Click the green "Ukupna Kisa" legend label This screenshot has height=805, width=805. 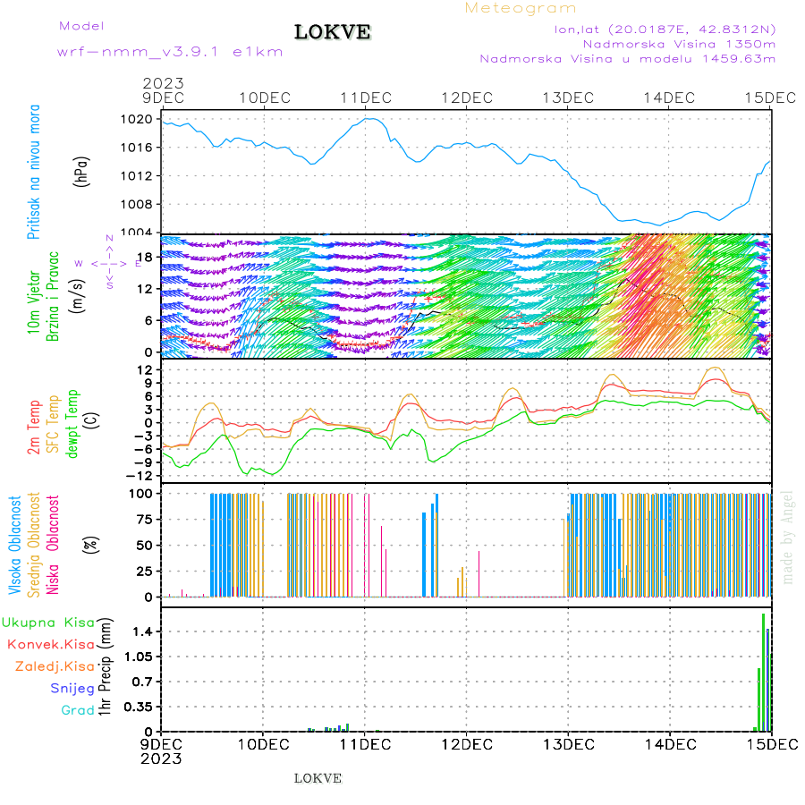point(48,623)
